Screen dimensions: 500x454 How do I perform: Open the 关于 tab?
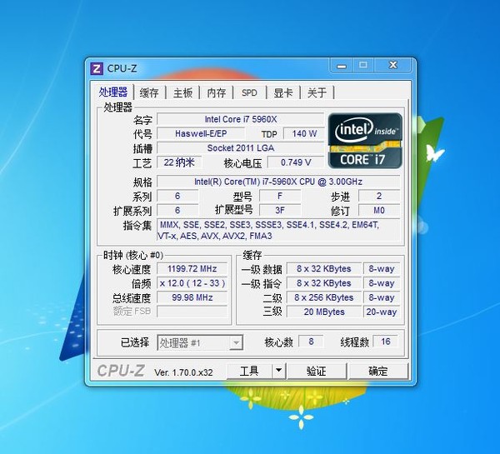[317, 92]
